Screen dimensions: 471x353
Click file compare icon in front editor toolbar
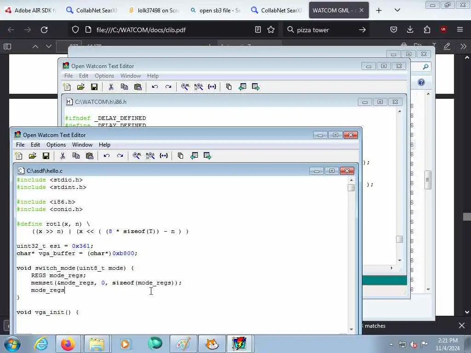pos(180,155)
